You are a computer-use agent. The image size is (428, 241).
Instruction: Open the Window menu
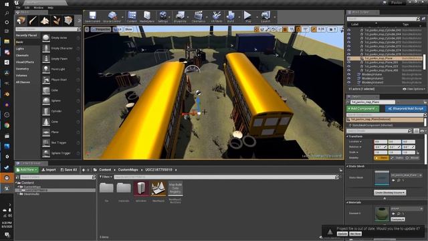point(39,7)
